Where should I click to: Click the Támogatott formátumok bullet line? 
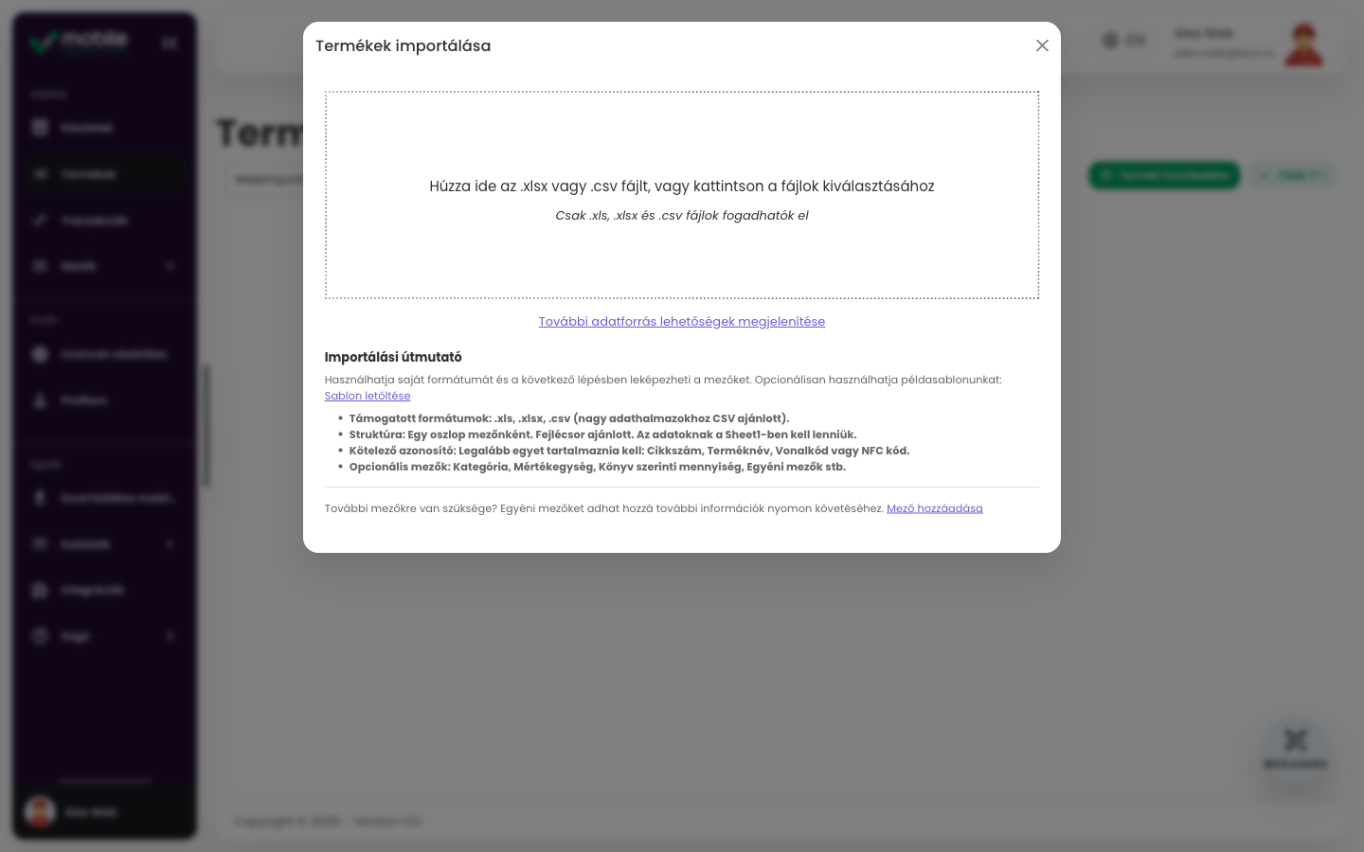click(x=569, y=418)
